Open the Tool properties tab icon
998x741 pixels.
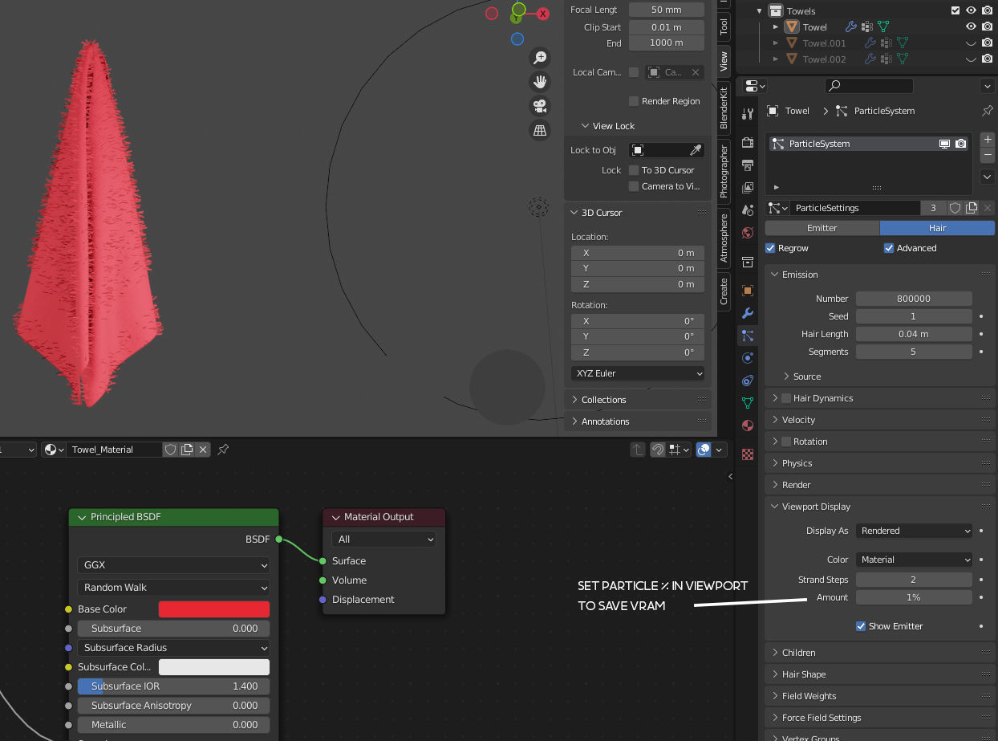[748, 113]
